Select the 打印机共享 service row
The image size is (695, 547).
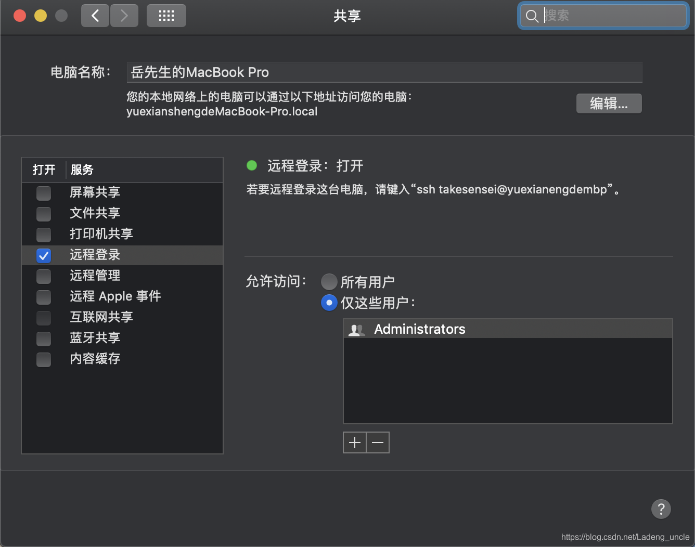(x=122, y=234)
